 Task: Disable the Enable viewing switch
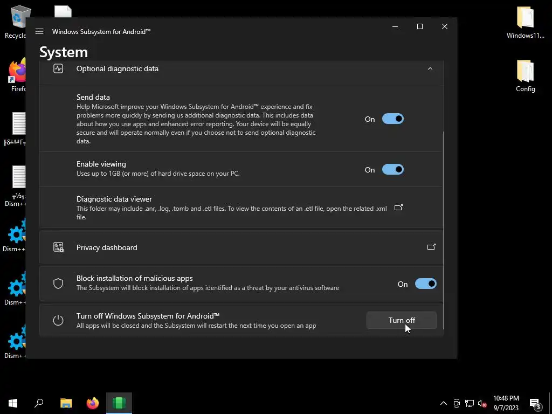tap(393, 170)
